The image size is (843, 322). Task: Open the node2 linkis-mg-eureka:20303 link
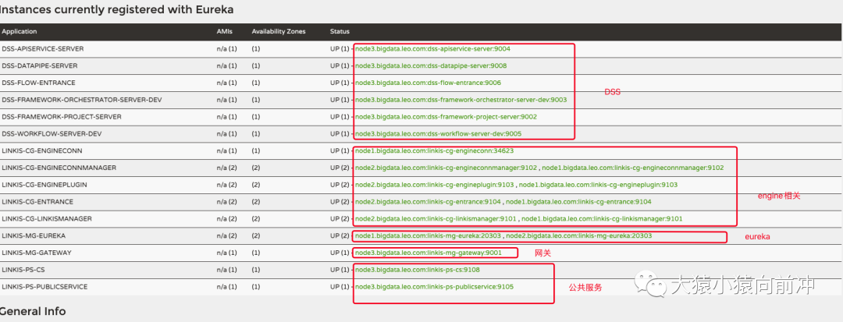(x=579, y=235)
